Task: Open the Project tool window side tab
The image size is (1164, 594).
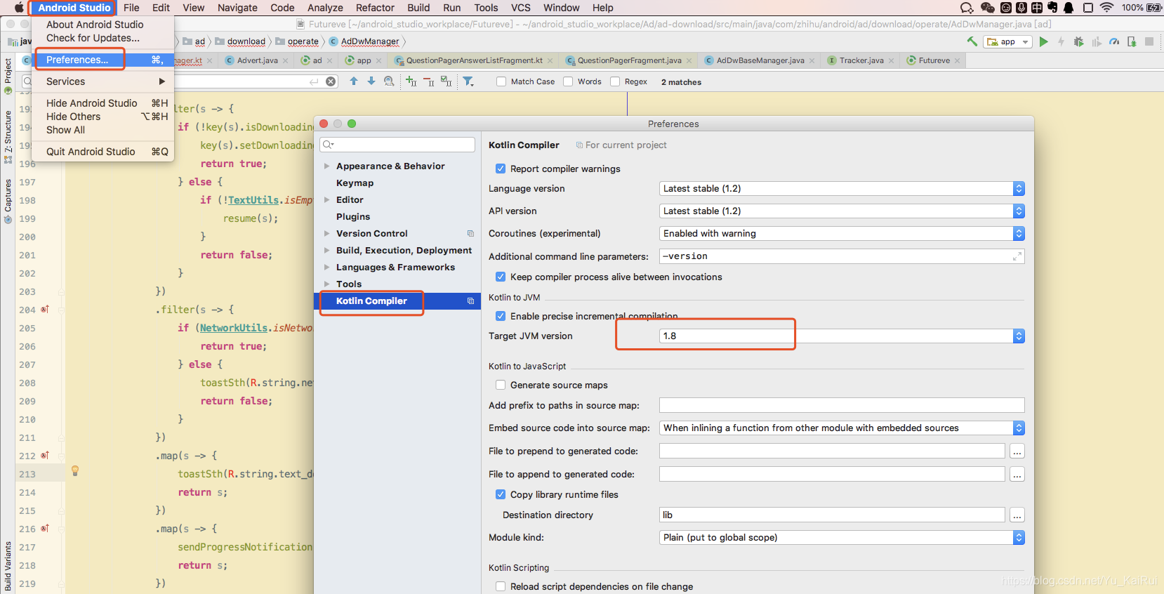Action: pos(8,75)
